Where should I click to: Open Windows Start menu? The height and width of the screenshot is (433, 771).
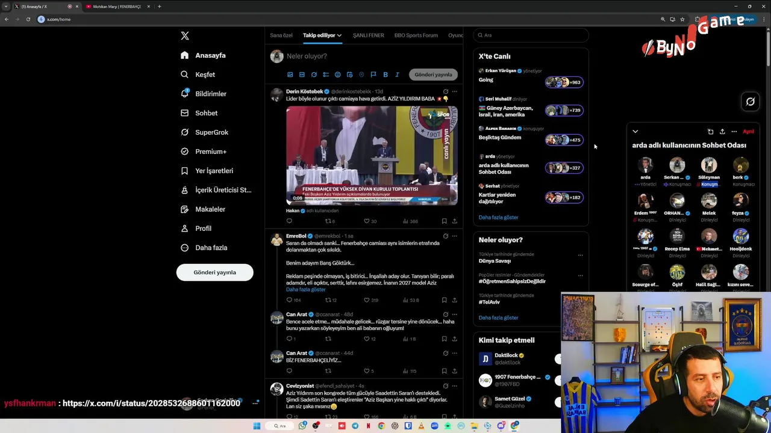click(257, 426)
